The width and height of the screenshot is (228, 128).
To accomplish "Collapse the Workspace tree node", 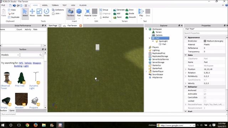I will coord(146,29).
